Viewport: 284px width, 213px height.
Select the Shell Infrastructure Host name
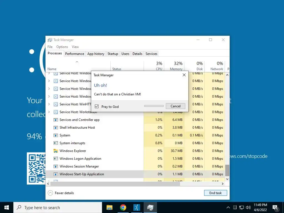pyautogui.click(x=77, y=128)
